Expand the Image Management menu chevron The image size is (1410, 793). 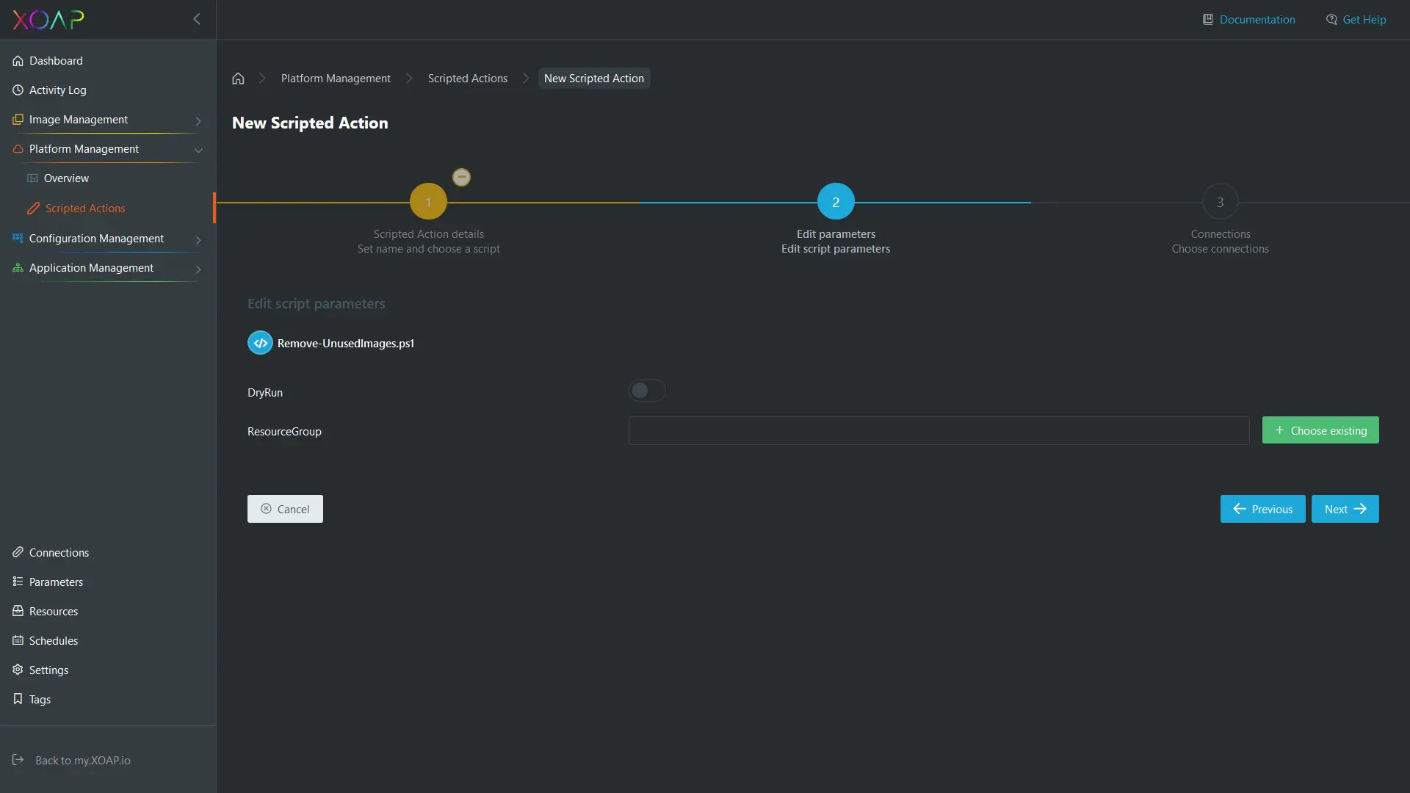(198, 121)
